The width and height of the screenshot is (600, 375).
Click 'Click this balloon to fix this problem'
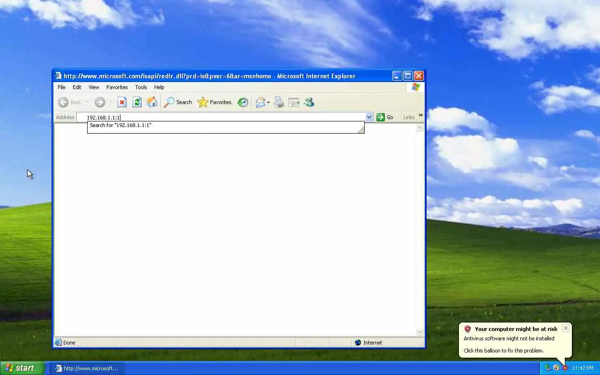(503, 351)
